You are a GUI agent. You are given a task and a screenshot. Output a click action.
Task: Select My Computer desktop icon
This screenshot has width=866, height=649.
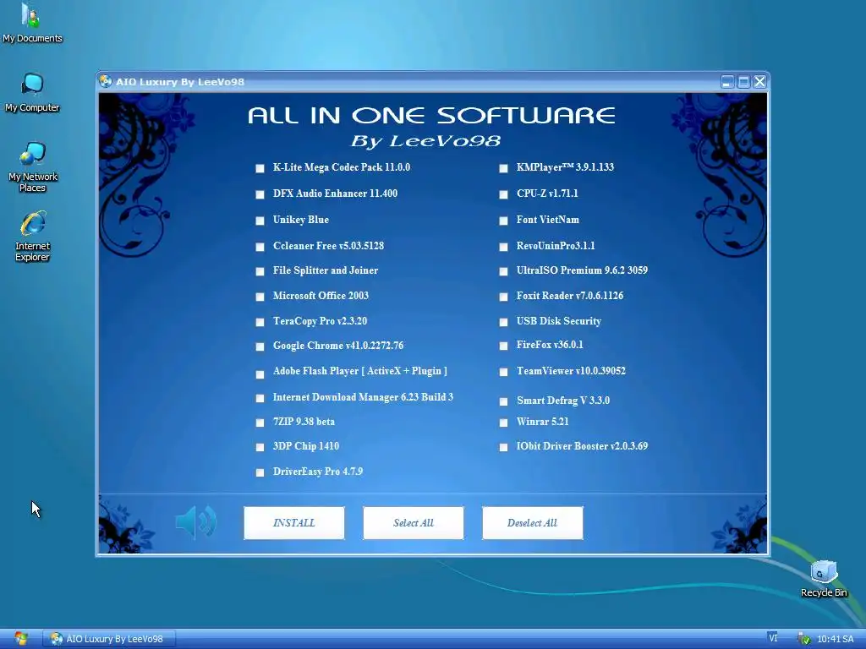(32, 93)
